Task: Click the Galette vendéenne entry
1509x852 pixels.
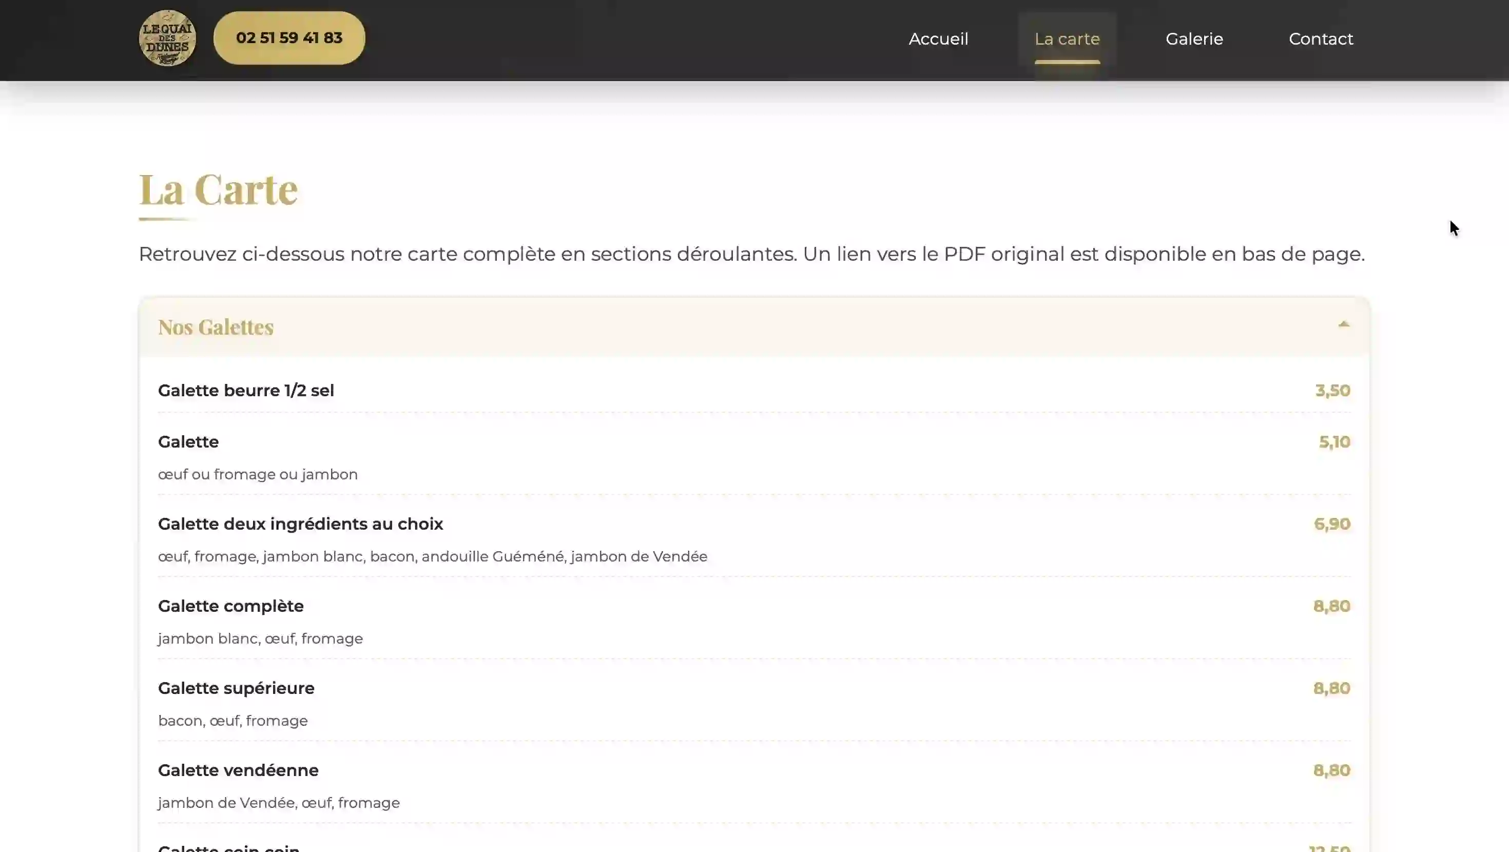Action: (238, 769)
